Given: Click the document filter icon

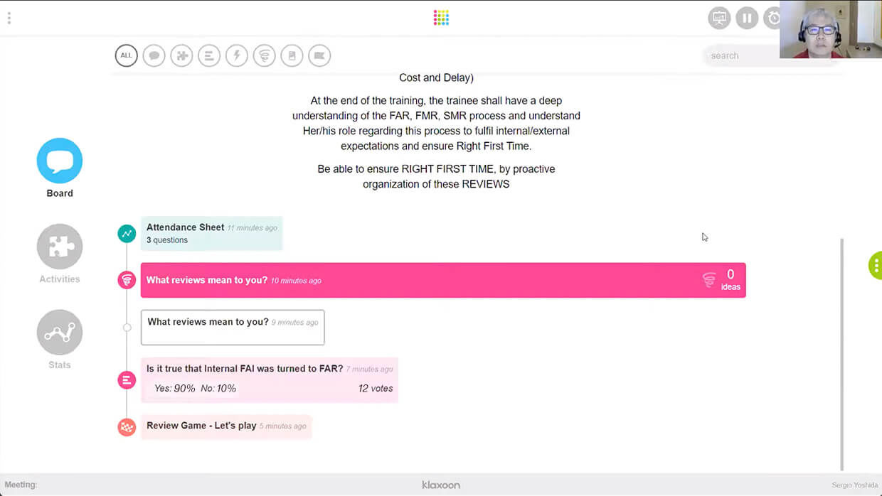Looking at the screenshot, I should tap(292, 55).
